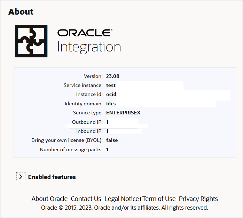Open the Privacy Rights link
The width and height of the screenshot is (243, 218).
pos(198,199)
